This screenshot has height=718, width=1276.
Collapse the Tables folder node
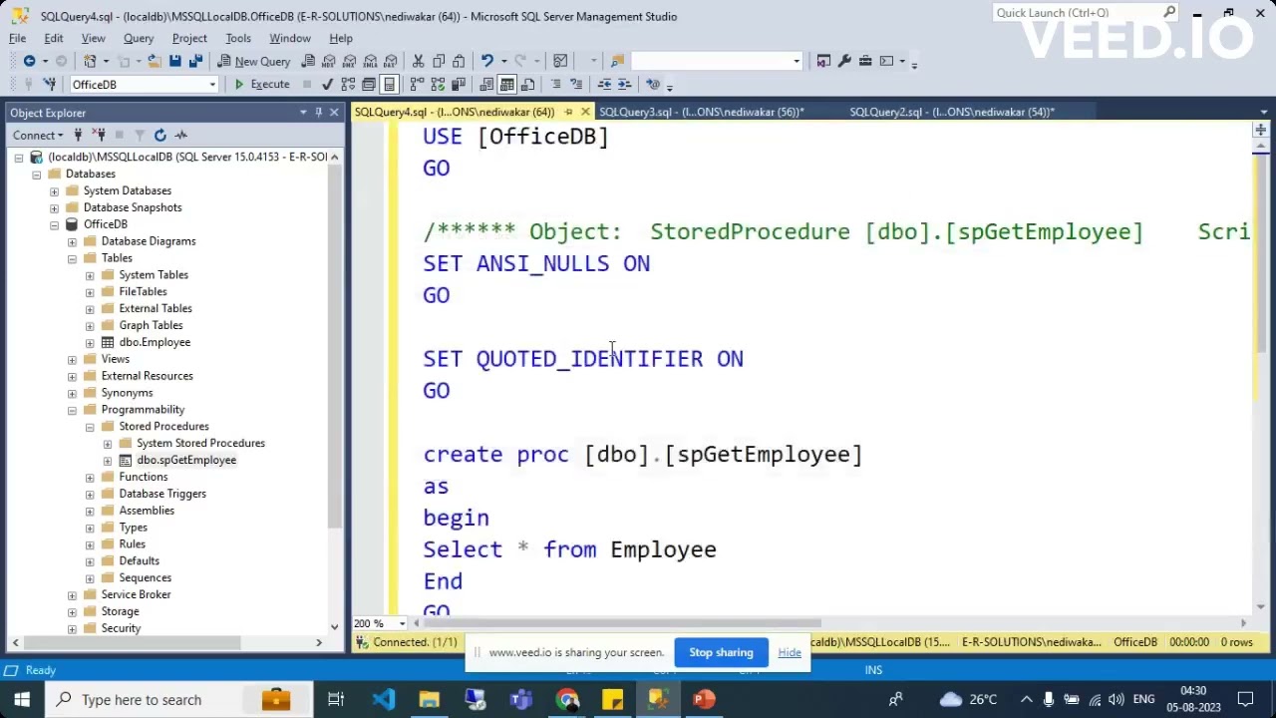tap(72, 258)
